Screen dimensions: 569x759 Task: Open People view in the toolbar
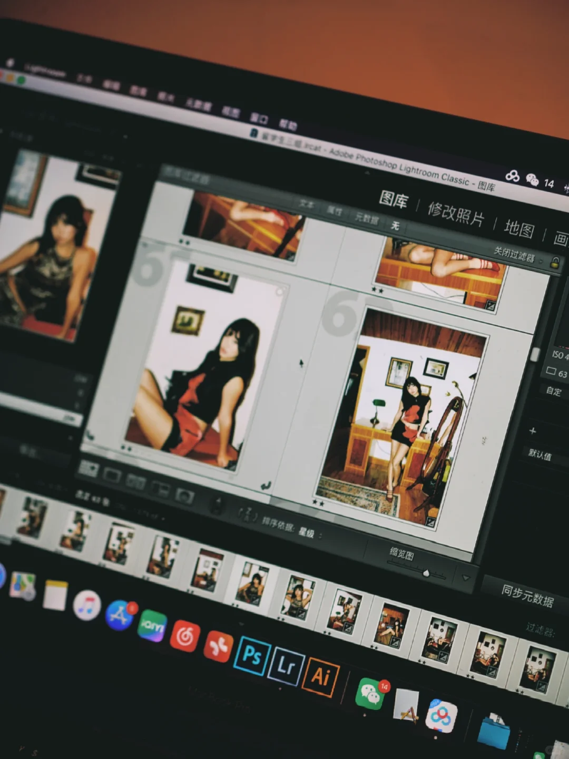coord(184,495)
